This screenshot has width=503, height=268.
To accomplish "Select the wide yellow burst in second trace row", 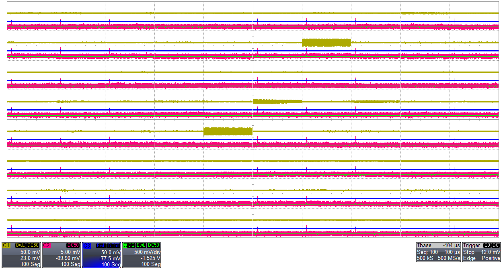I will (326, 43).
